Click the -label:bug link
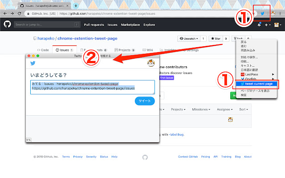This screenshot has width=285, height=178. (x=176, y=134)
